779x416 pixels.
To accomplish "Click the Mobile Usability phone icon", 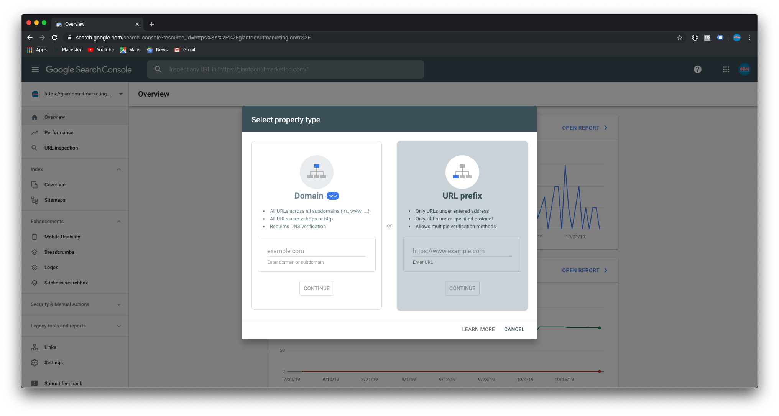I will (35, 237).
